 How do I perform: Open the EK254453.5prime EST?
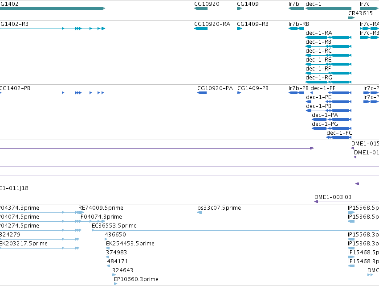pos(108,248)
